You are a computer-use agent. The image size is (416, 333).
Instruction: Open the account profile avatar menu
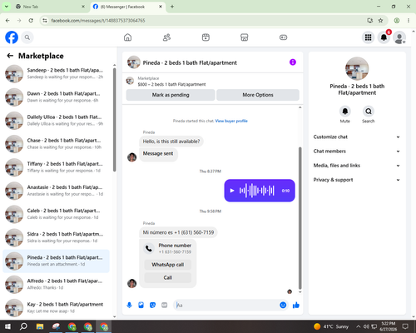[399, 38]
